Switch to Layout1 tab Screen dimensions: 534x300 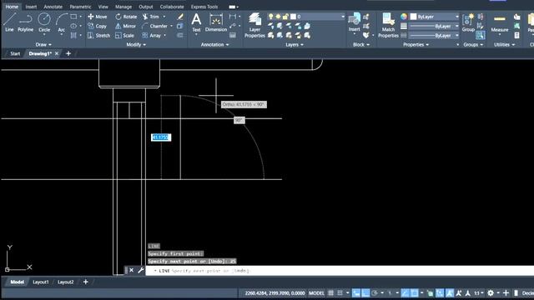click(41, 282)
